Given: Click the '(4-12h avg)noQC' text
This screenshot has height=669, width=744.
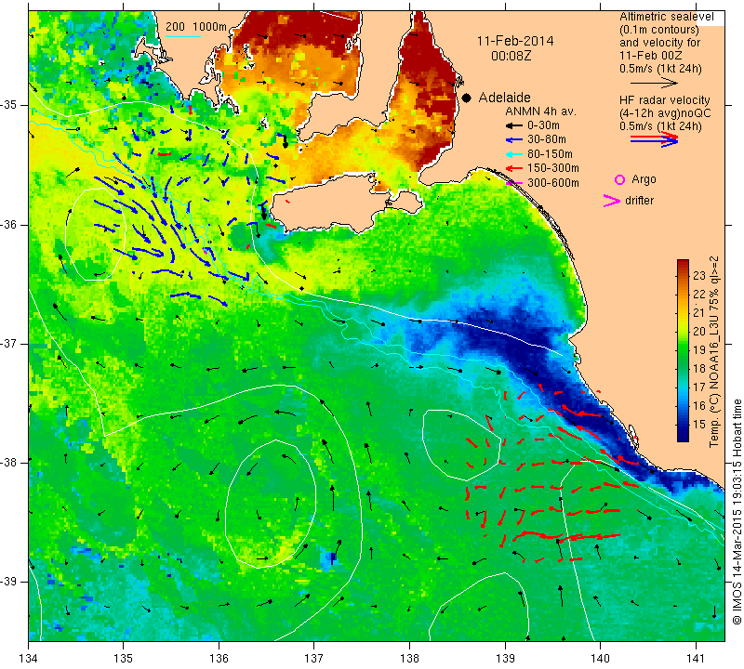Looking at the screenshot, I should 665,113.
